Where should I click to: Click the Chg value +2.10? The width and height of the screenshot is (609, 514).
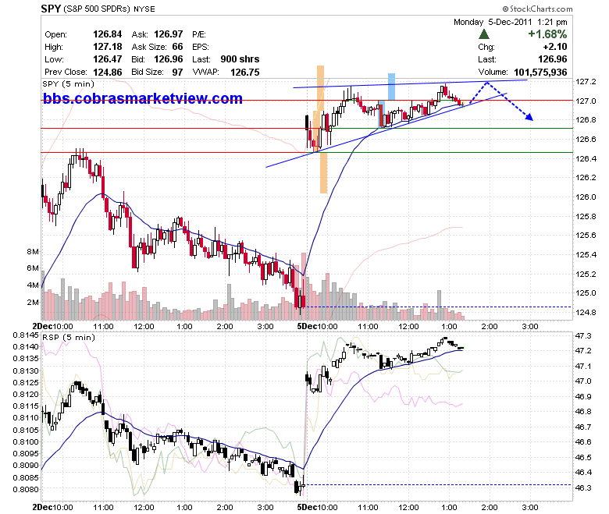(555, 47)
